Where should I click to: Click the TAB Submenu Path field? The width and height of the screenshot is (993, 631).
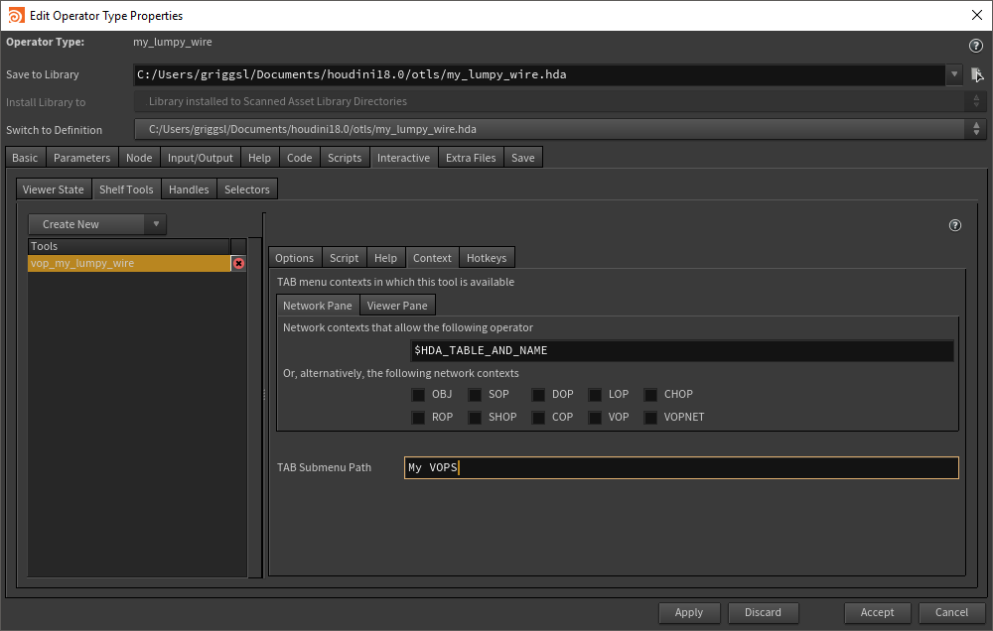pos(681,467)
